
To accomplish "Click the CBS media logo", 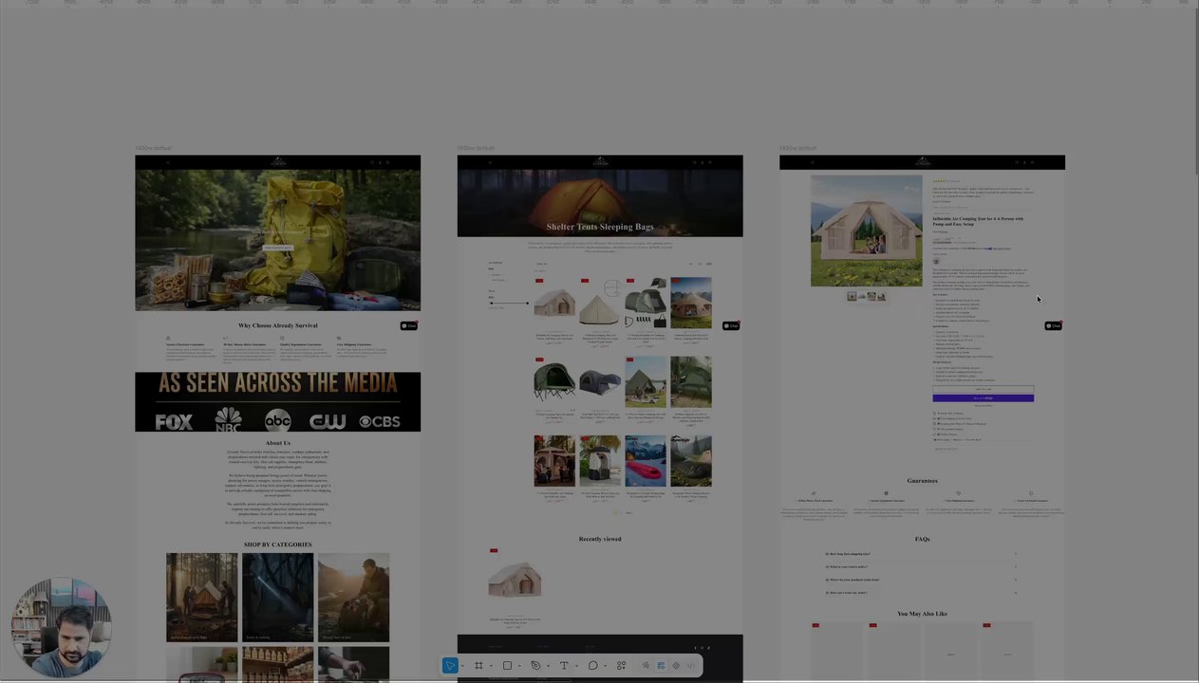I will click(380, 421).
